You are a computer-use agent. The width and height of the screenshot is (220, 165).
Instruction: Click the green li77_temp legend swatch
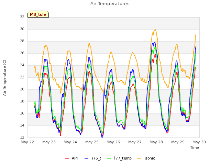point(109,159)
